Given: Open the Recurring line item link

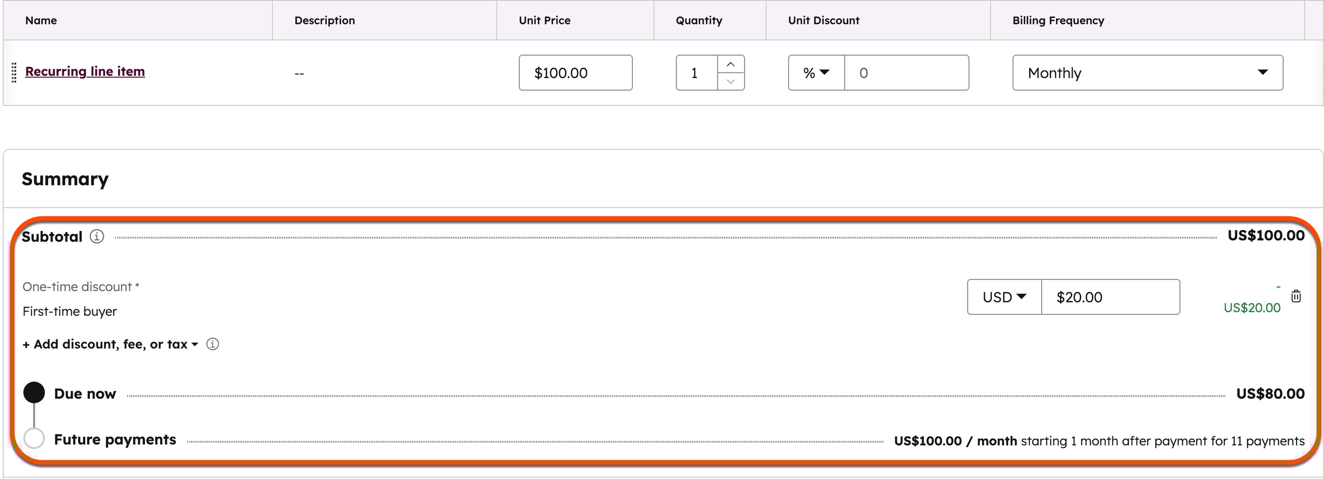Looking at the screenshot, I should [85, 72].
